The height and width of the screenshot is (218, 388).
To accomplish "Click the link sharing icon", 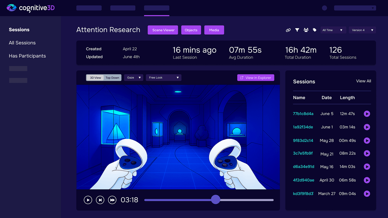I will click(x=288, y=30).
